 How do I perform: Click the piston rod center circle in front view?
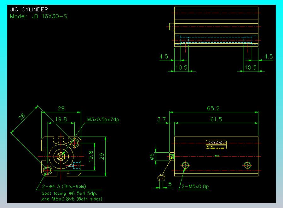[x=61, y=156]
